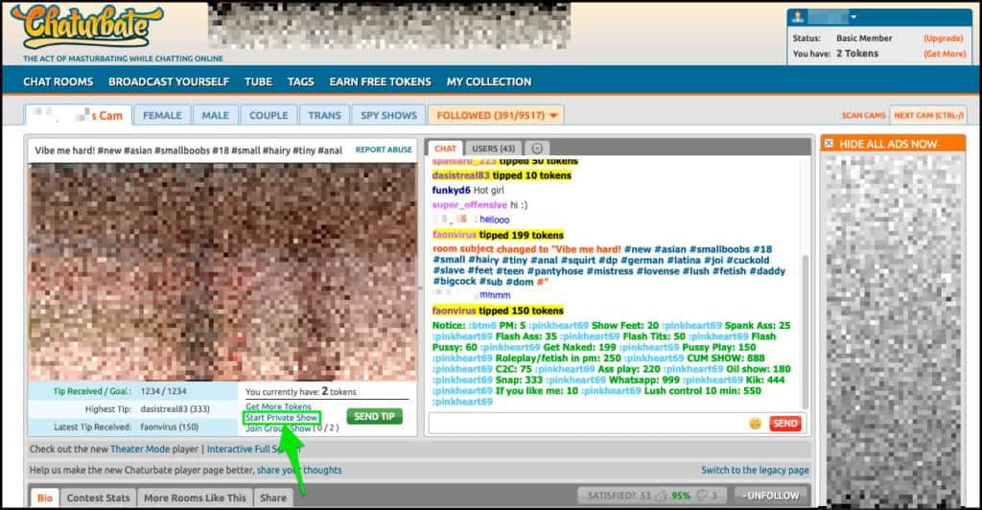The width and height of the screenshot is (982, 510).
Task: Click the green SEND TIP button
Action: (374, 417)
